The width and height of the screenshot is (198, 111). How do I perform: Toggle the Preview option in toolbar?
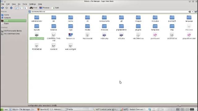pos(44,8)
